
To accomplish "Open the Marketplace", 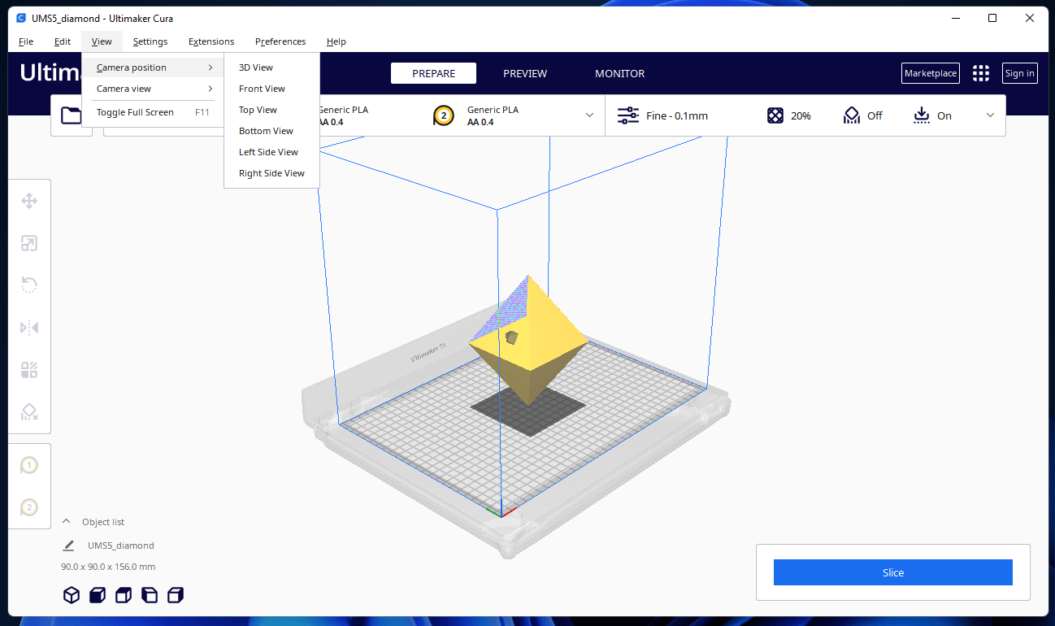I will [x=931, y=73].
